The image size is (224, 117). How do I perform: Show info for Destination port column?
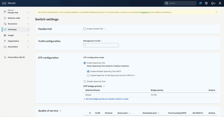pos(159,113)
